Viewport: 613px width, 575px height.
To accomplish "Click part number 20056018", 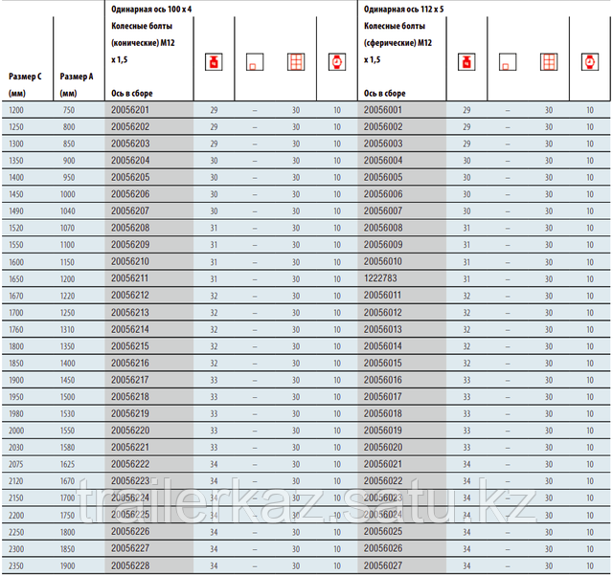I will (383, 413).
